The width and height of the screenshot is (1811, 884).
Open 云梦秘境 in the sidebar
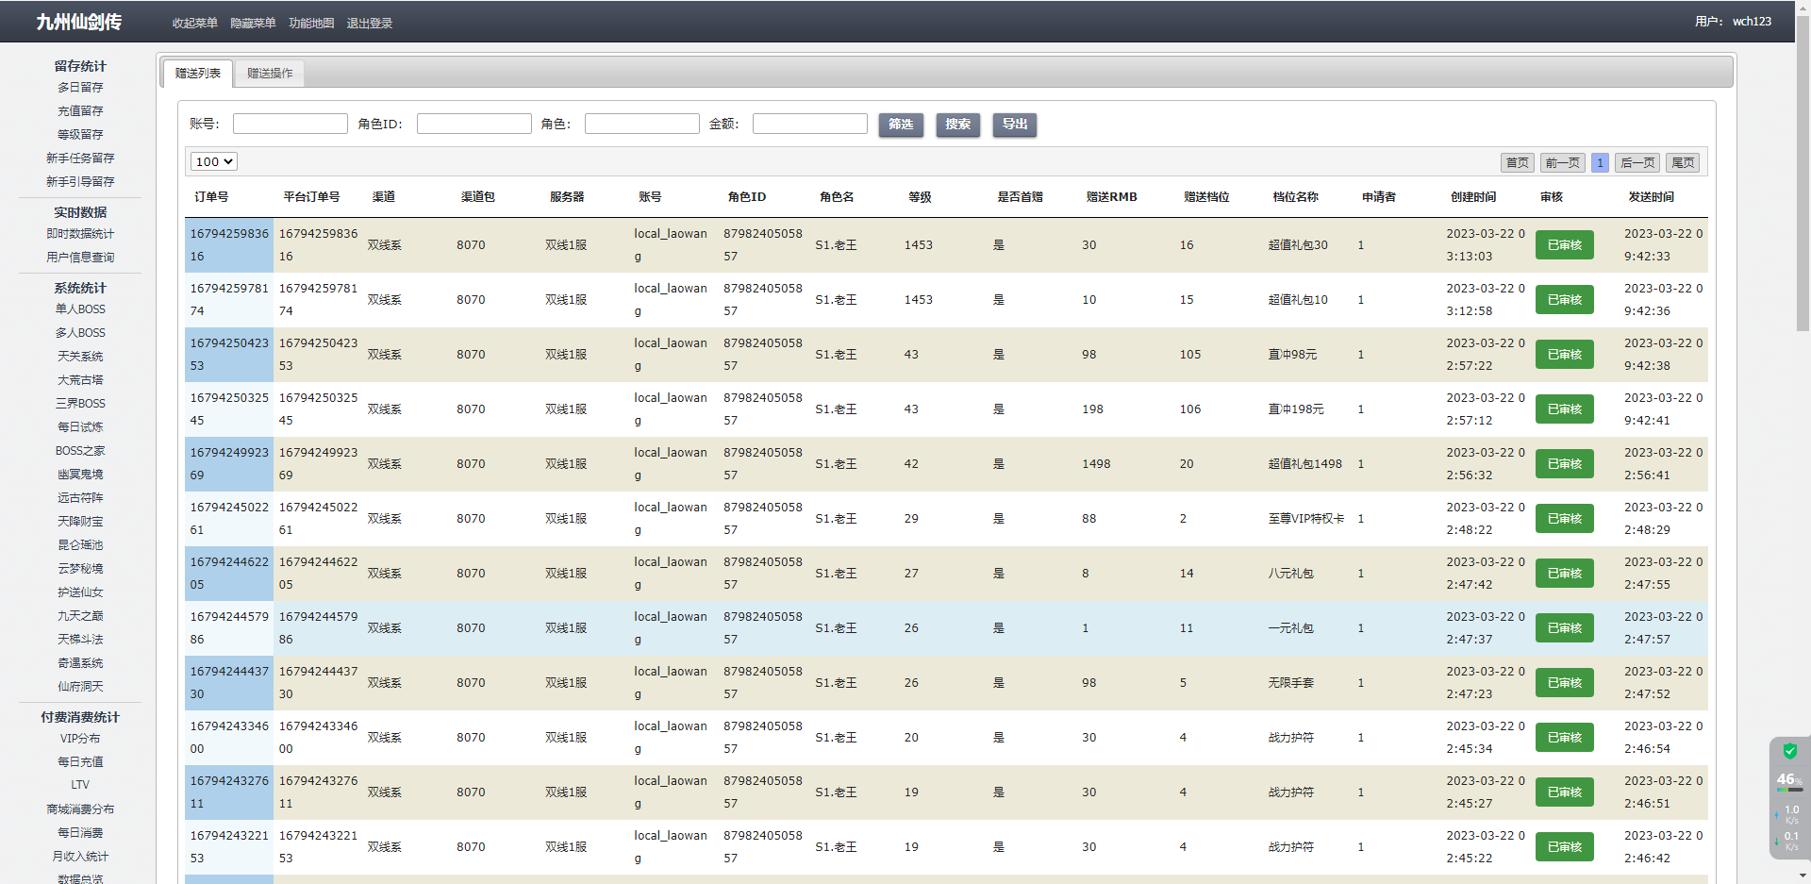tap(80, 569)
